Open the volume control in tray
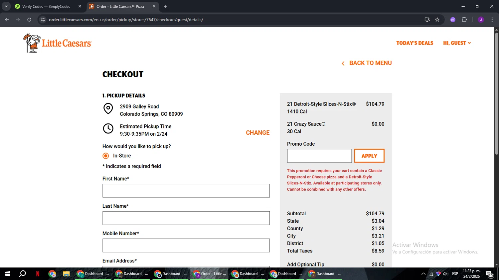The height and width of the screenshot is (280, 499). pos(445,274)
